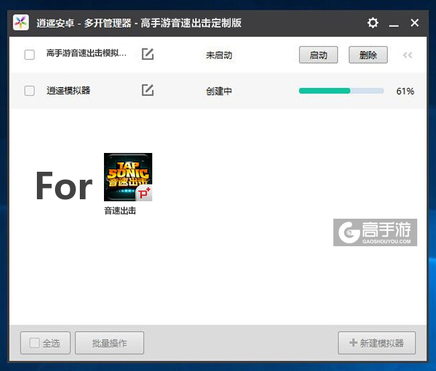Delete the emulator with 删除 button
This screenshot has width=436, height=371.
368,55
